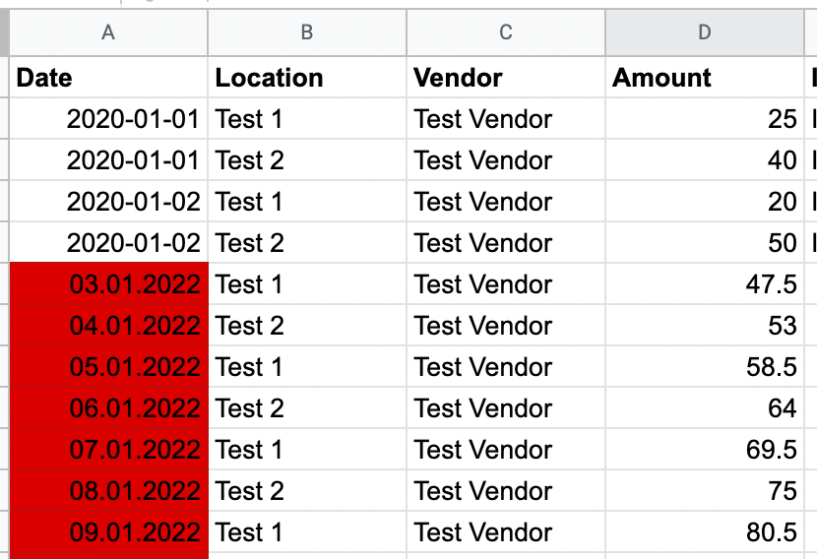Select the amount cell showing 64
Screen dimensions: 817x559
click(705, 407)
